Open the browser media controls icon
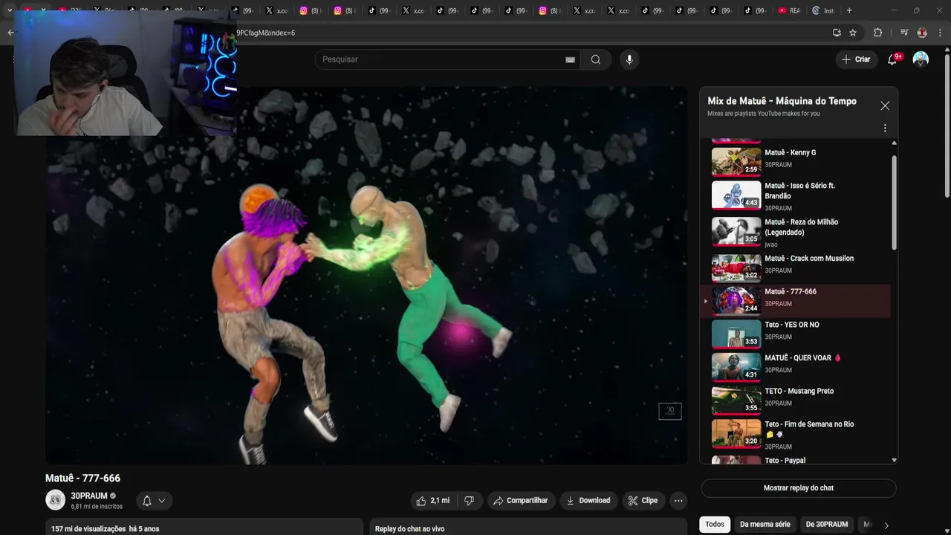951x535 pixels. pyautogui.click(x=904, y=33)
